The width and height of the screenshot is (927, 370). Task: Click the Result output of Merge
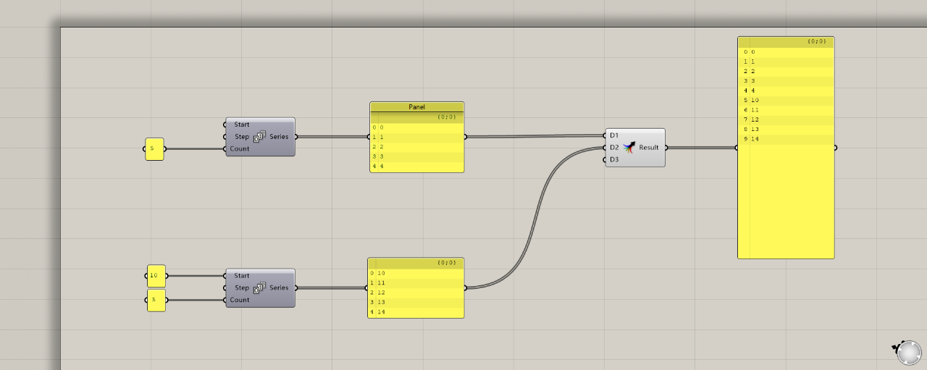[649, 148]
